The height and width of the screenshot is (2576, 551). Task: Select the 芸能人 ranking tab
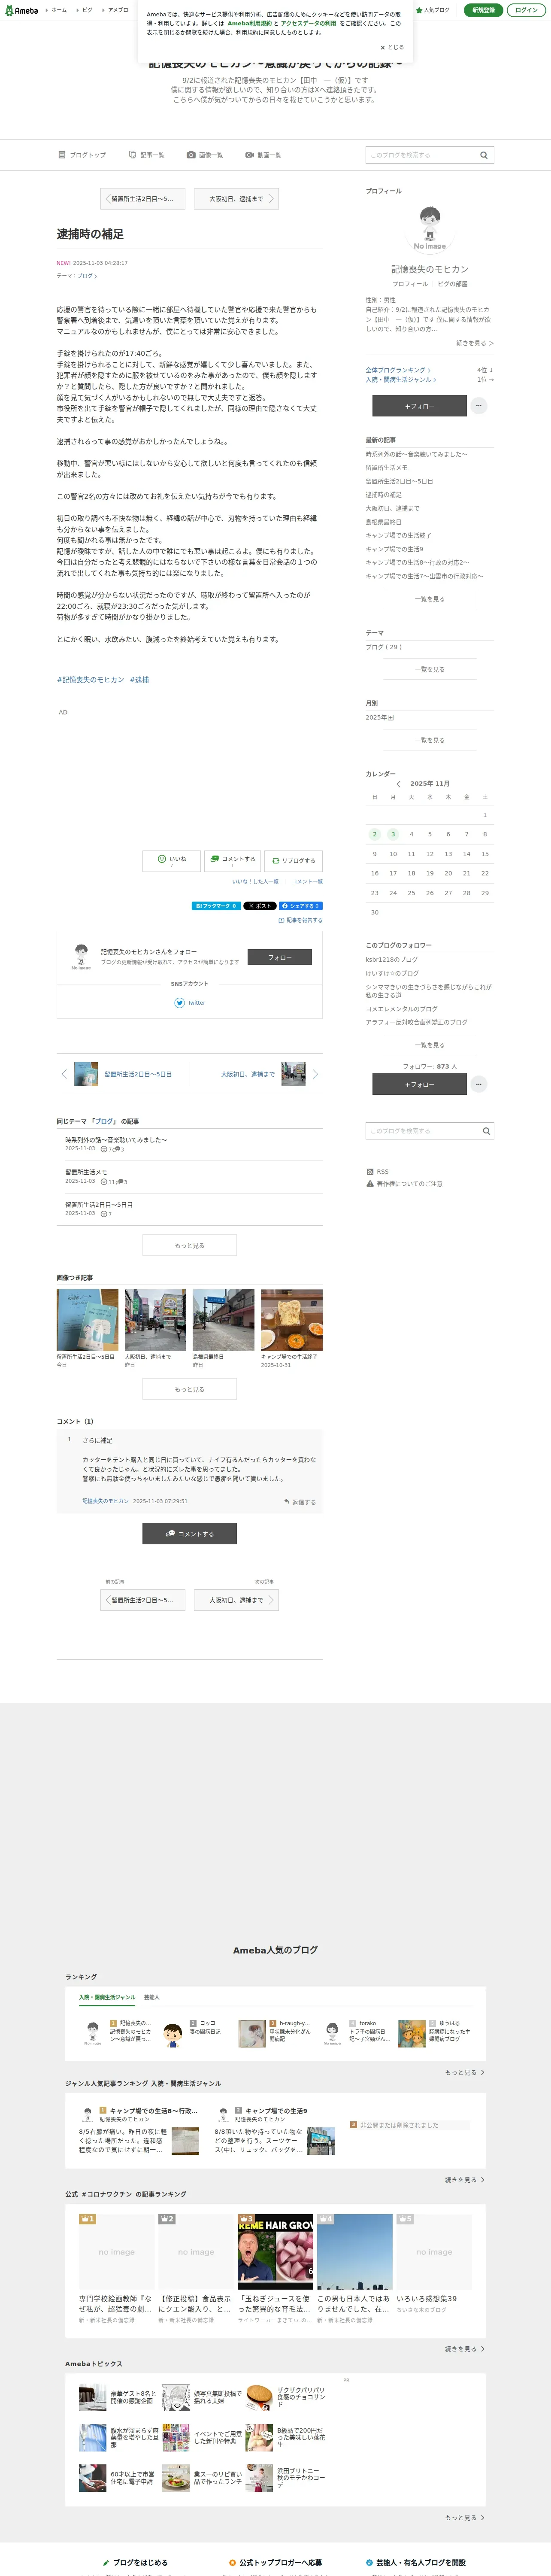click(x=151, y=1997)
